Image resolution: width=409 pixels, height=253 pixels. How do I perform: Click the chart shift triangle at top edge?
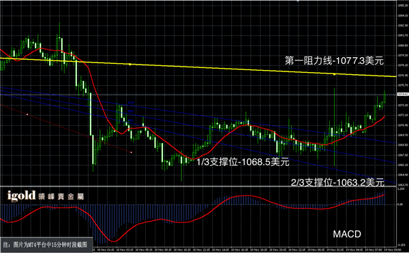[x=298, y=1]
